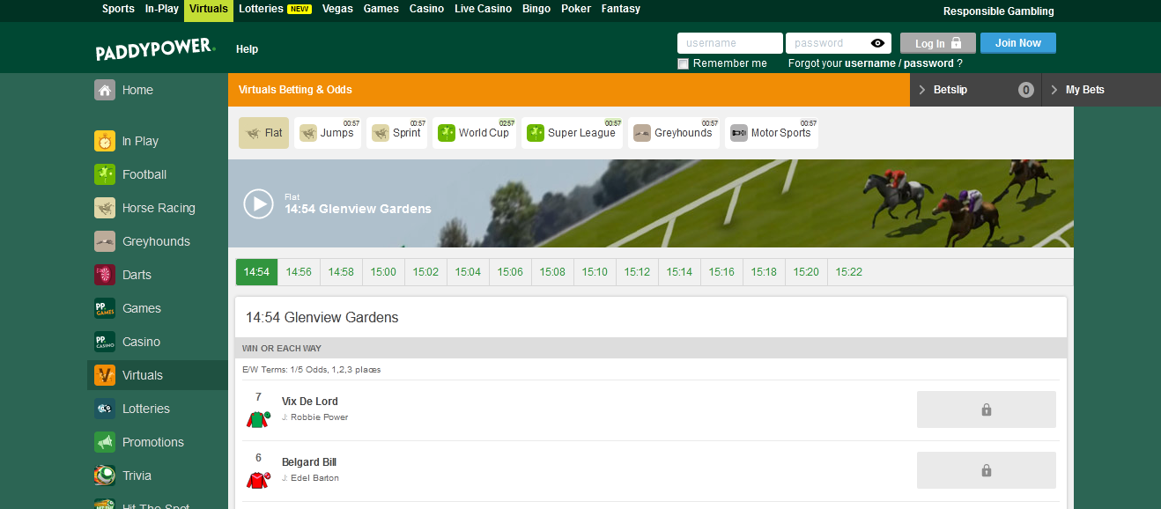Select the Virtuals icon in sidebar
1161x509 pixels.
[105, 375]
